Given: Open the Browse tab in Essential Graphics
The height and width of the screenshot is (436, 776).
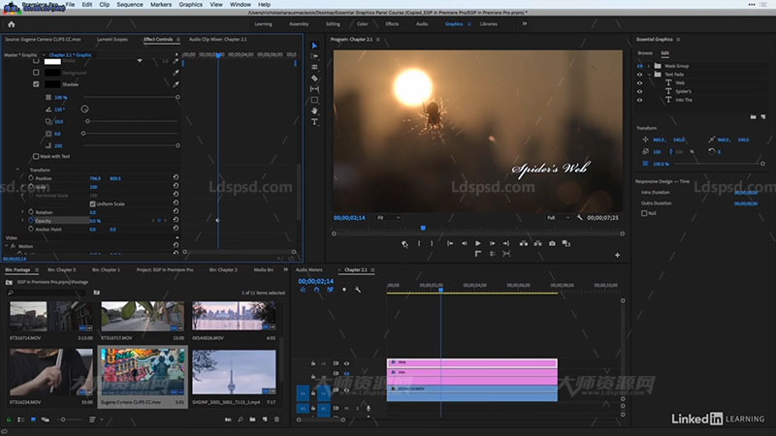Looking at the screenshot, I should point(645,53).
